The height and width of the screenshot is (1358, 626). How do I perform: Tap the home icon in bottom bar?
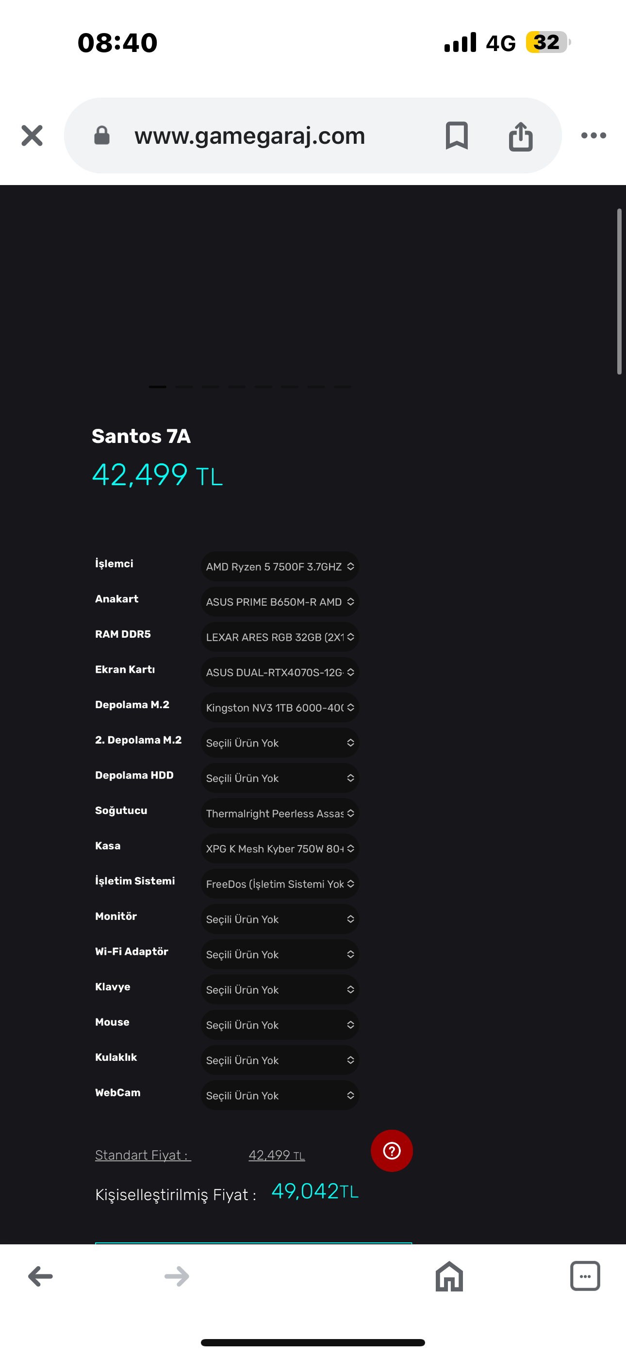pos(449,1276)
